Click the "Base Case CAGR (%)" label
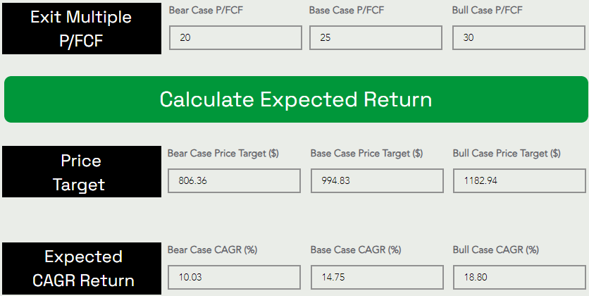The width and height of the screenshot is (589, 296). click(x=356, y=249)
